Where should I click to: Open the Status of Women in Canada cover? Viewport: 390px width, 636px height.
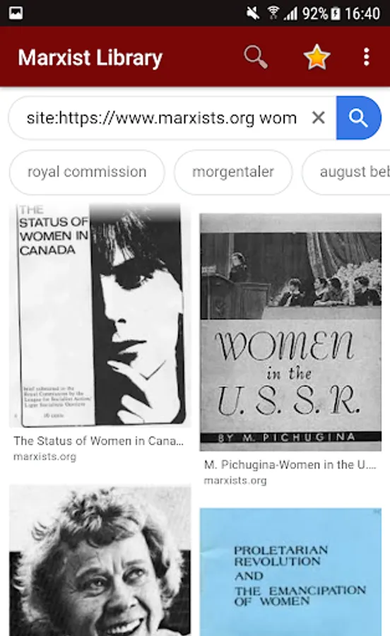pyautogui.click(x=100, y=316)
